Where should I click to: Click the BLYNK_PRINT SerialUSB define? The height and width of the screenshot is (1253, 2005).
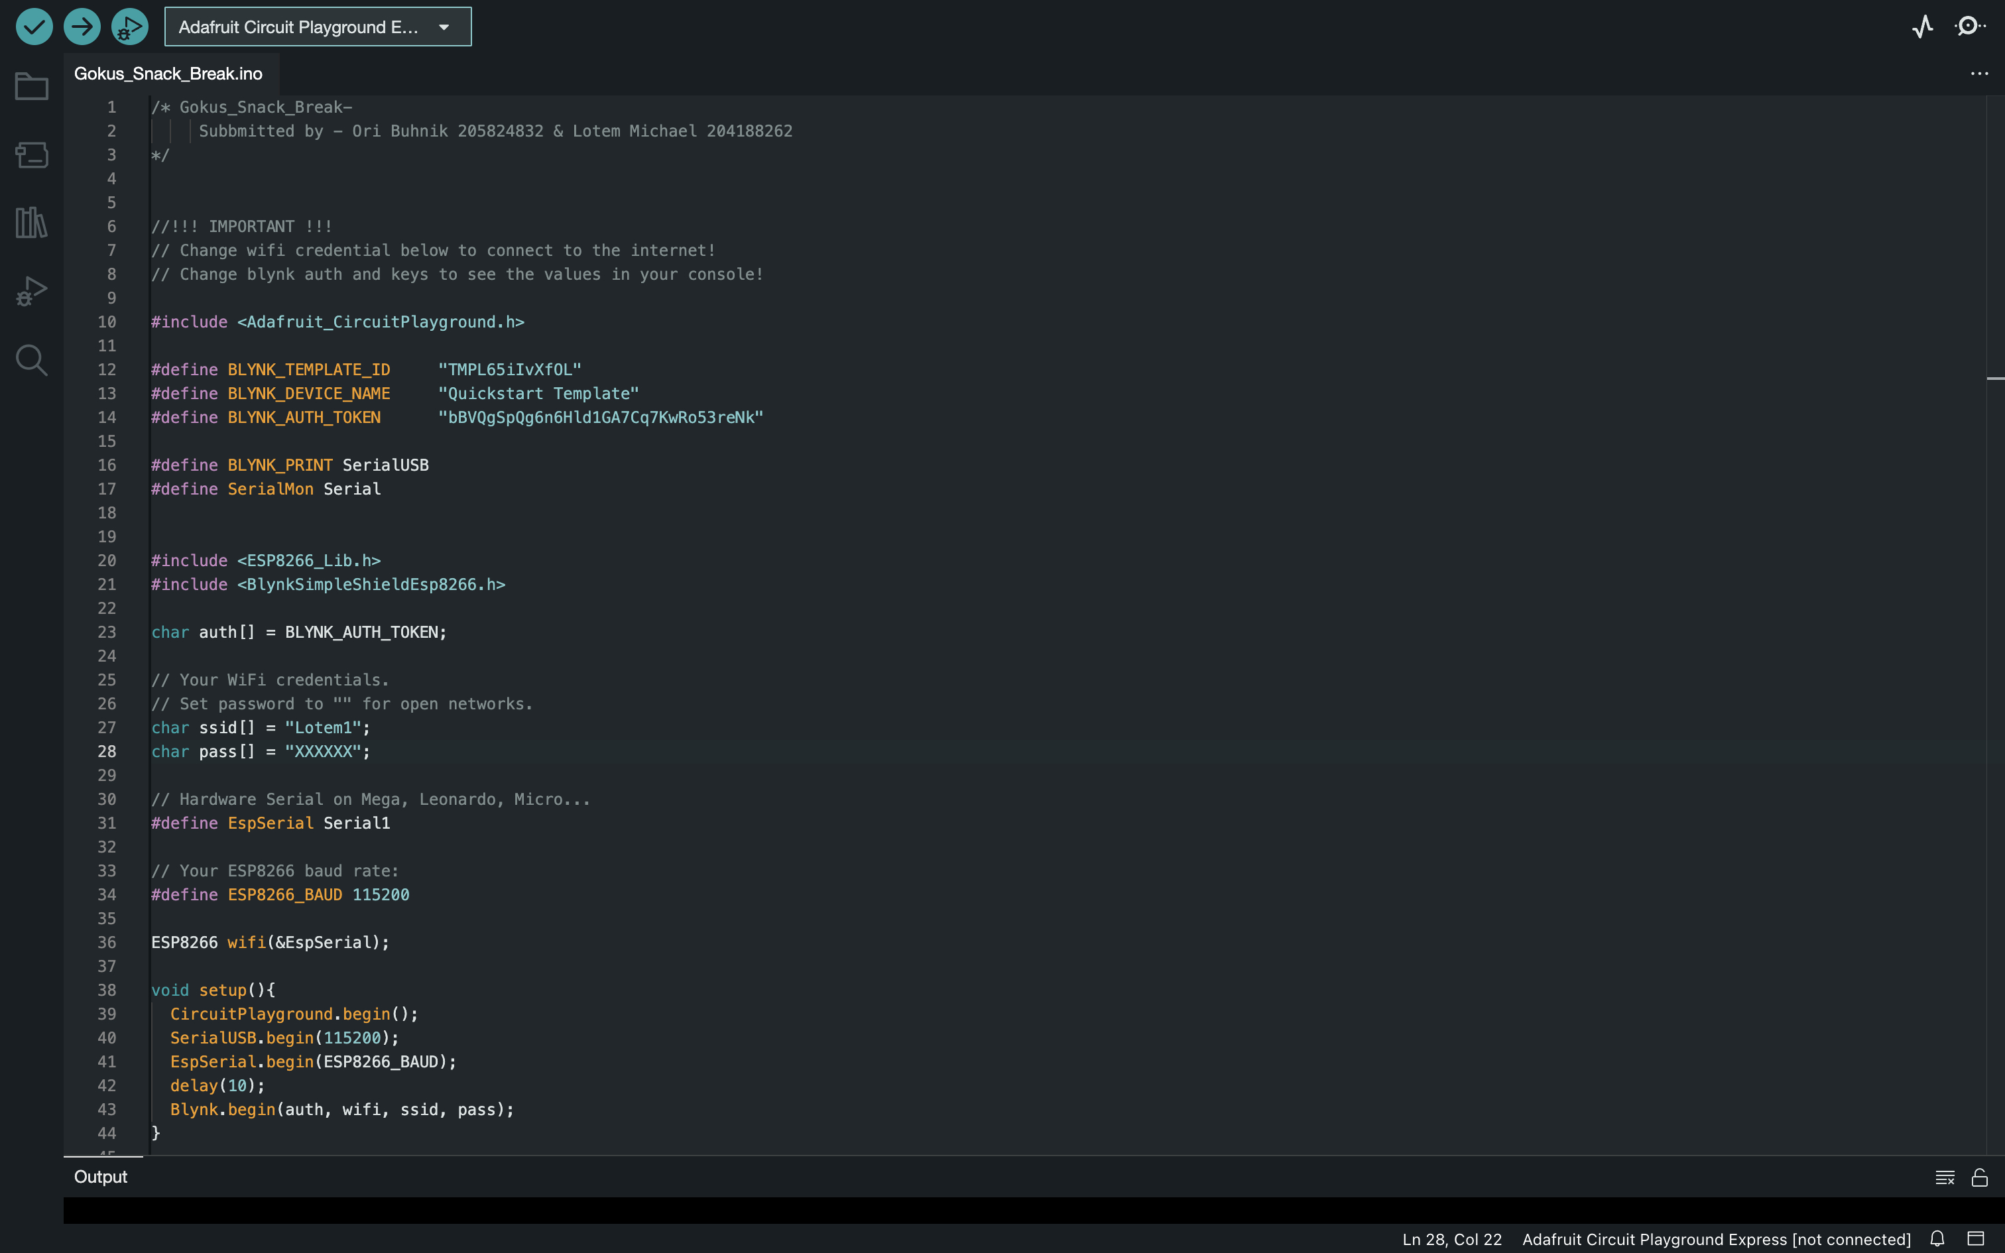click(x=290, y=465)
